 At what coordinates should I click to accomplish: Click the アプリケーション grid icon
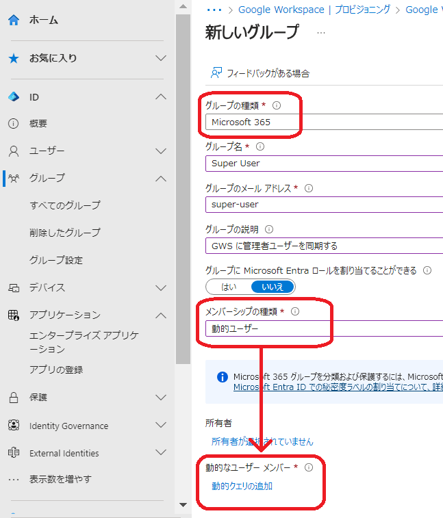click(x=14, y=315)
